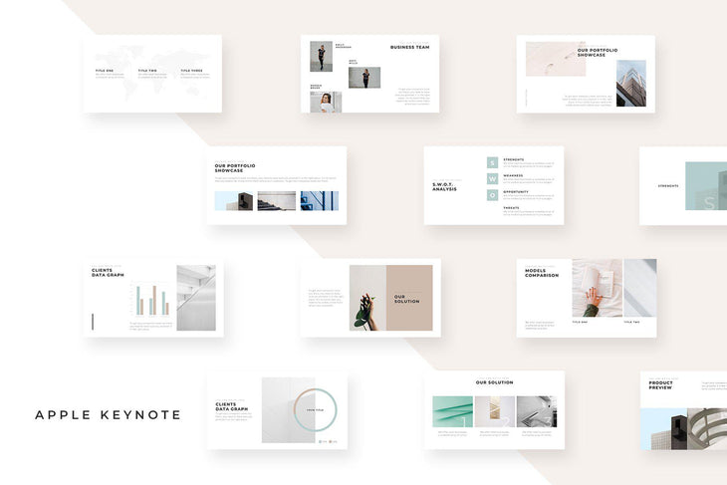Viewport: 727px width, 485px height.
Task: Click the Models Comparison slide title
Action: point(542,274)
